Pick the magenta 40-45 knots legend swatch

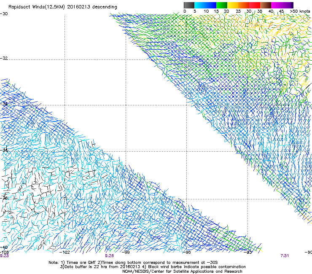(277, 5)
